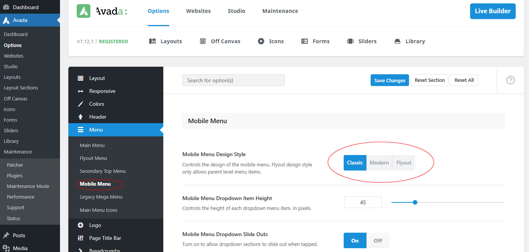529x252 pixels.
Task: Open Legacy Mega Menu subsection
Action: pyautogui.click(x=101, y=197)
